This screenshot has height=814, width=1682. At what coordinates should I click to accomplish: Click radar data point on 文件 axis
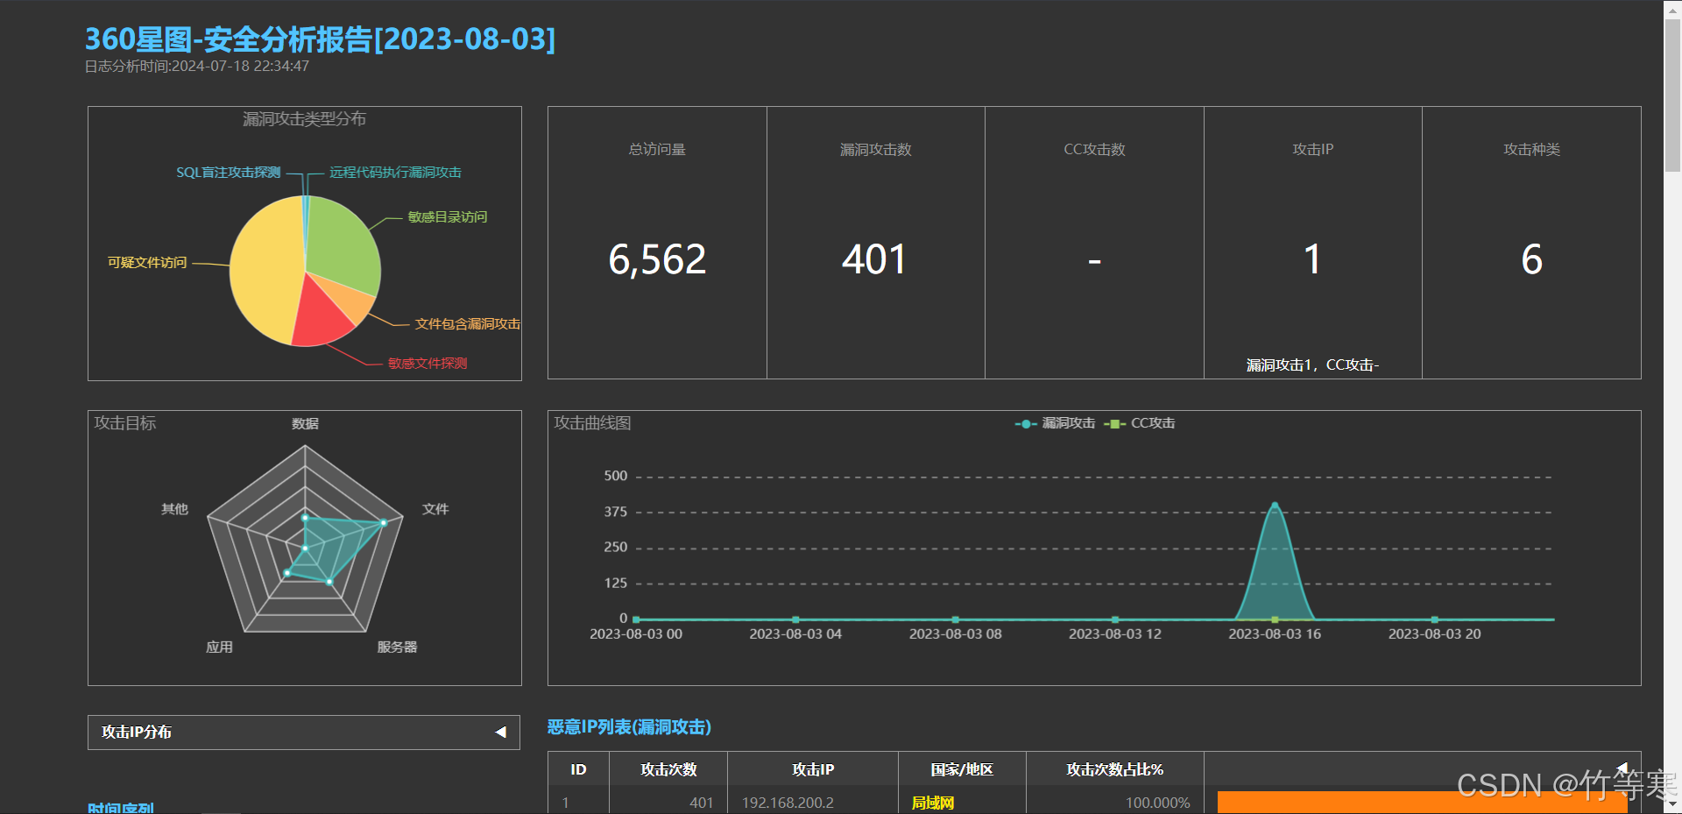[384, 522]
